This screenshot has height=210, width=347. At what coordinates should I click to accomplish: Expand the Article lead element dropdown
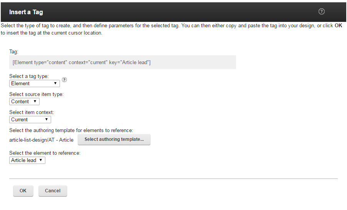click(x=27, y=160)
